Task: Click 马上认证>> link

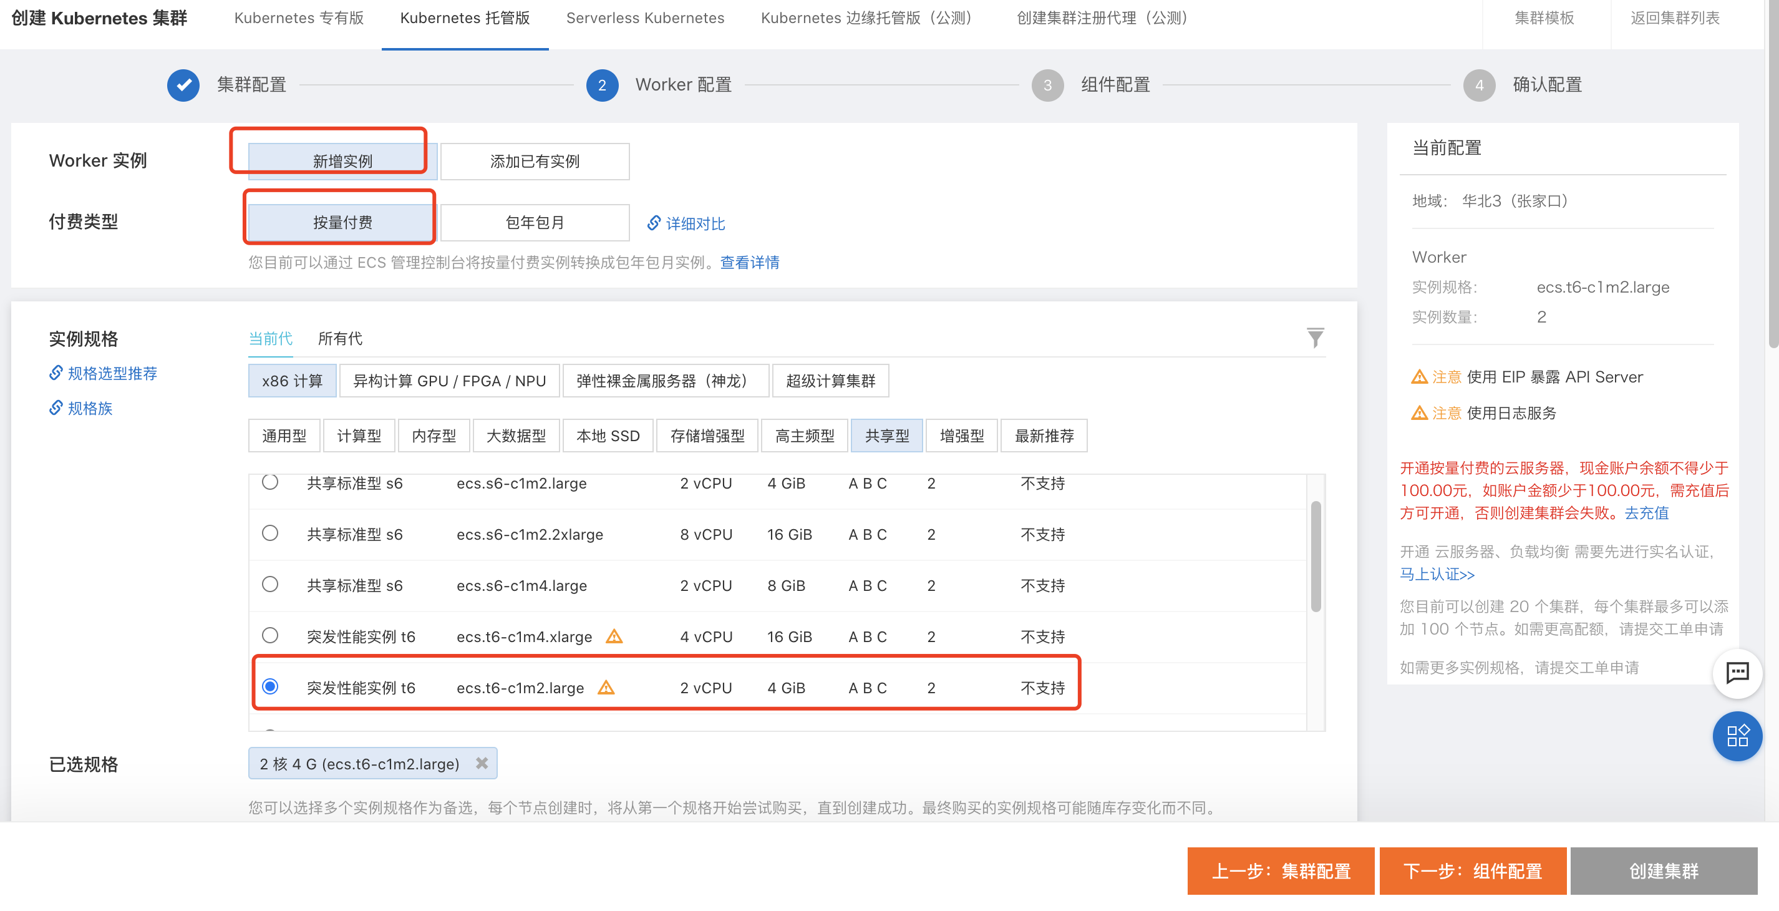Action: coord(1437,574)
